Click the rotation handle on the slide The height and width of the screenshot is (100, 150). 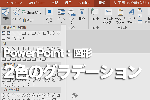tap(75, 96)
